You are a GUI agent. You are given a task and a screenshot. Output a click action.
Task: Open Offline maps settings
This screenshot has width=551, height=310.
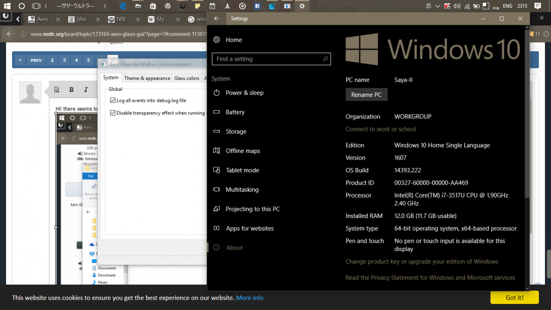pos(236,151)
